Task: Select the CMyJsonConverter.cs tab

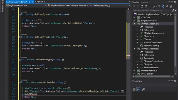Action: tap(16, 2)
